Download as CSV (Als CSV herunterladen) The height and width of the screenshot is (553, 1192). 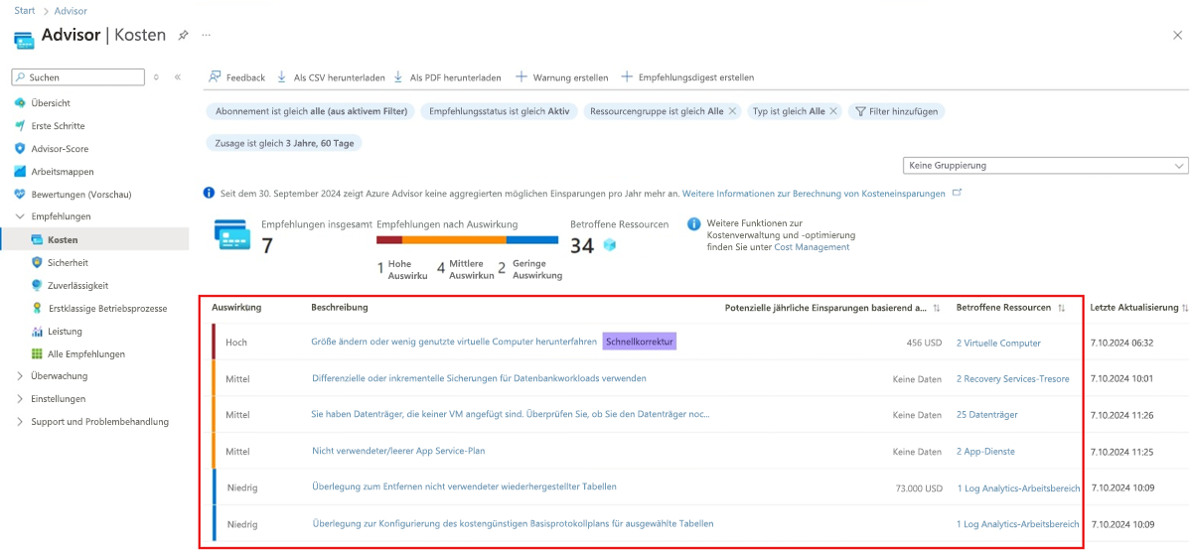coord(332,77)
